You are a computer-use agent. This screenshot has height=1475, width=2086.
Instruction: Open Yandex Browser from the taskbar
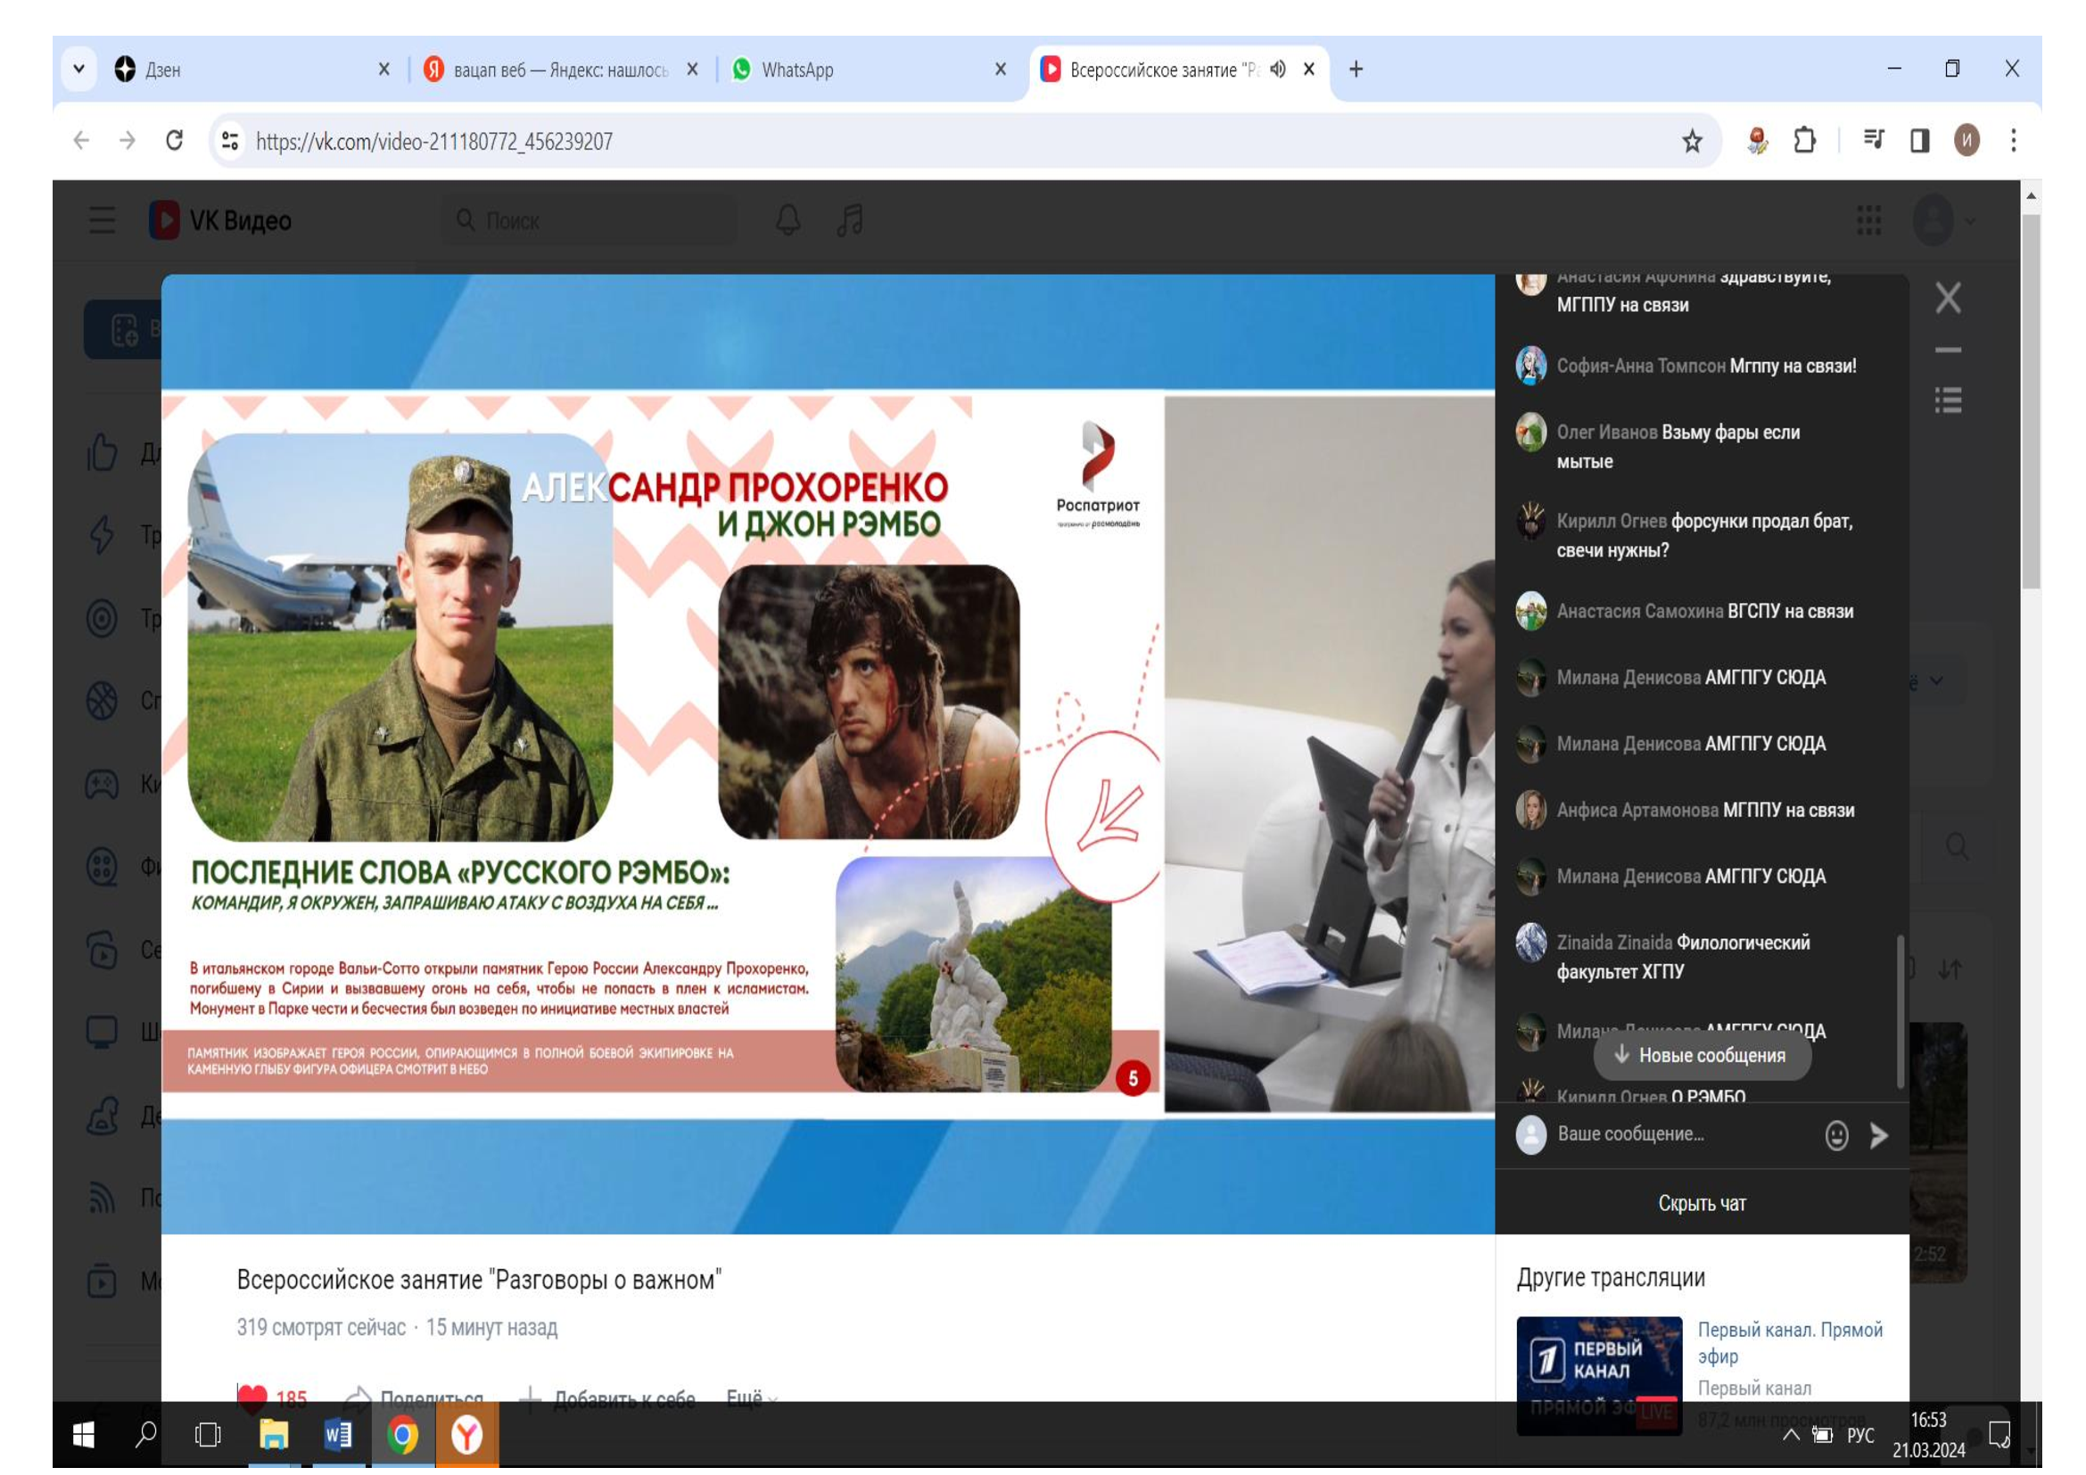click(x=467, y=1435)
